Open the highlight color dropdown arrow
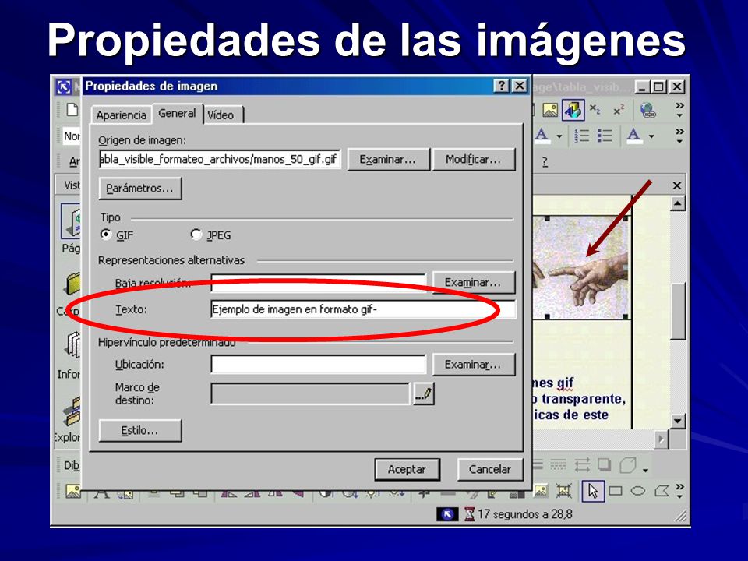This screenshot has width=748, height=561. coord(559,137)
